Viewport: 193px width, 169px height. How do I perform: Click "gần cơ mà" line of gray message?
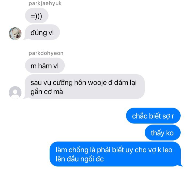[47, 92]
